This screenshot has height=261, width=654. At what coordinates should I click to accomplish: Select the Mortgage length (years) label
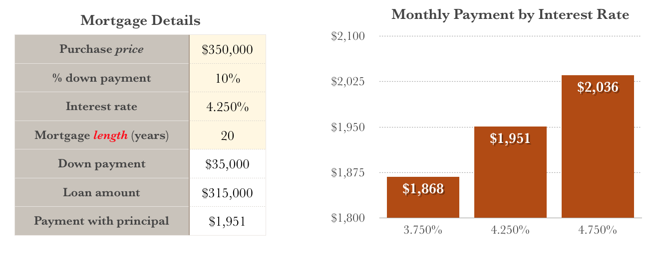(x=102, y=135)
